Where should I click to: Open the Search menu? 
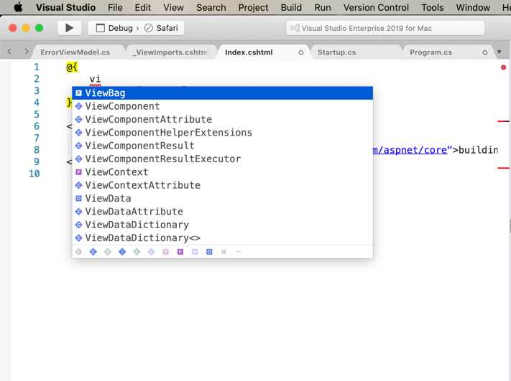coord(211,7)
